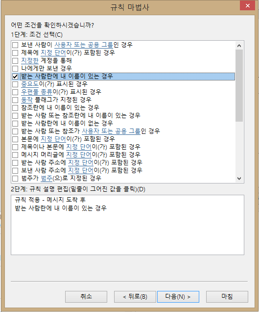Click the '2단계: 규칙 설명 편집' label

point(78,189)
